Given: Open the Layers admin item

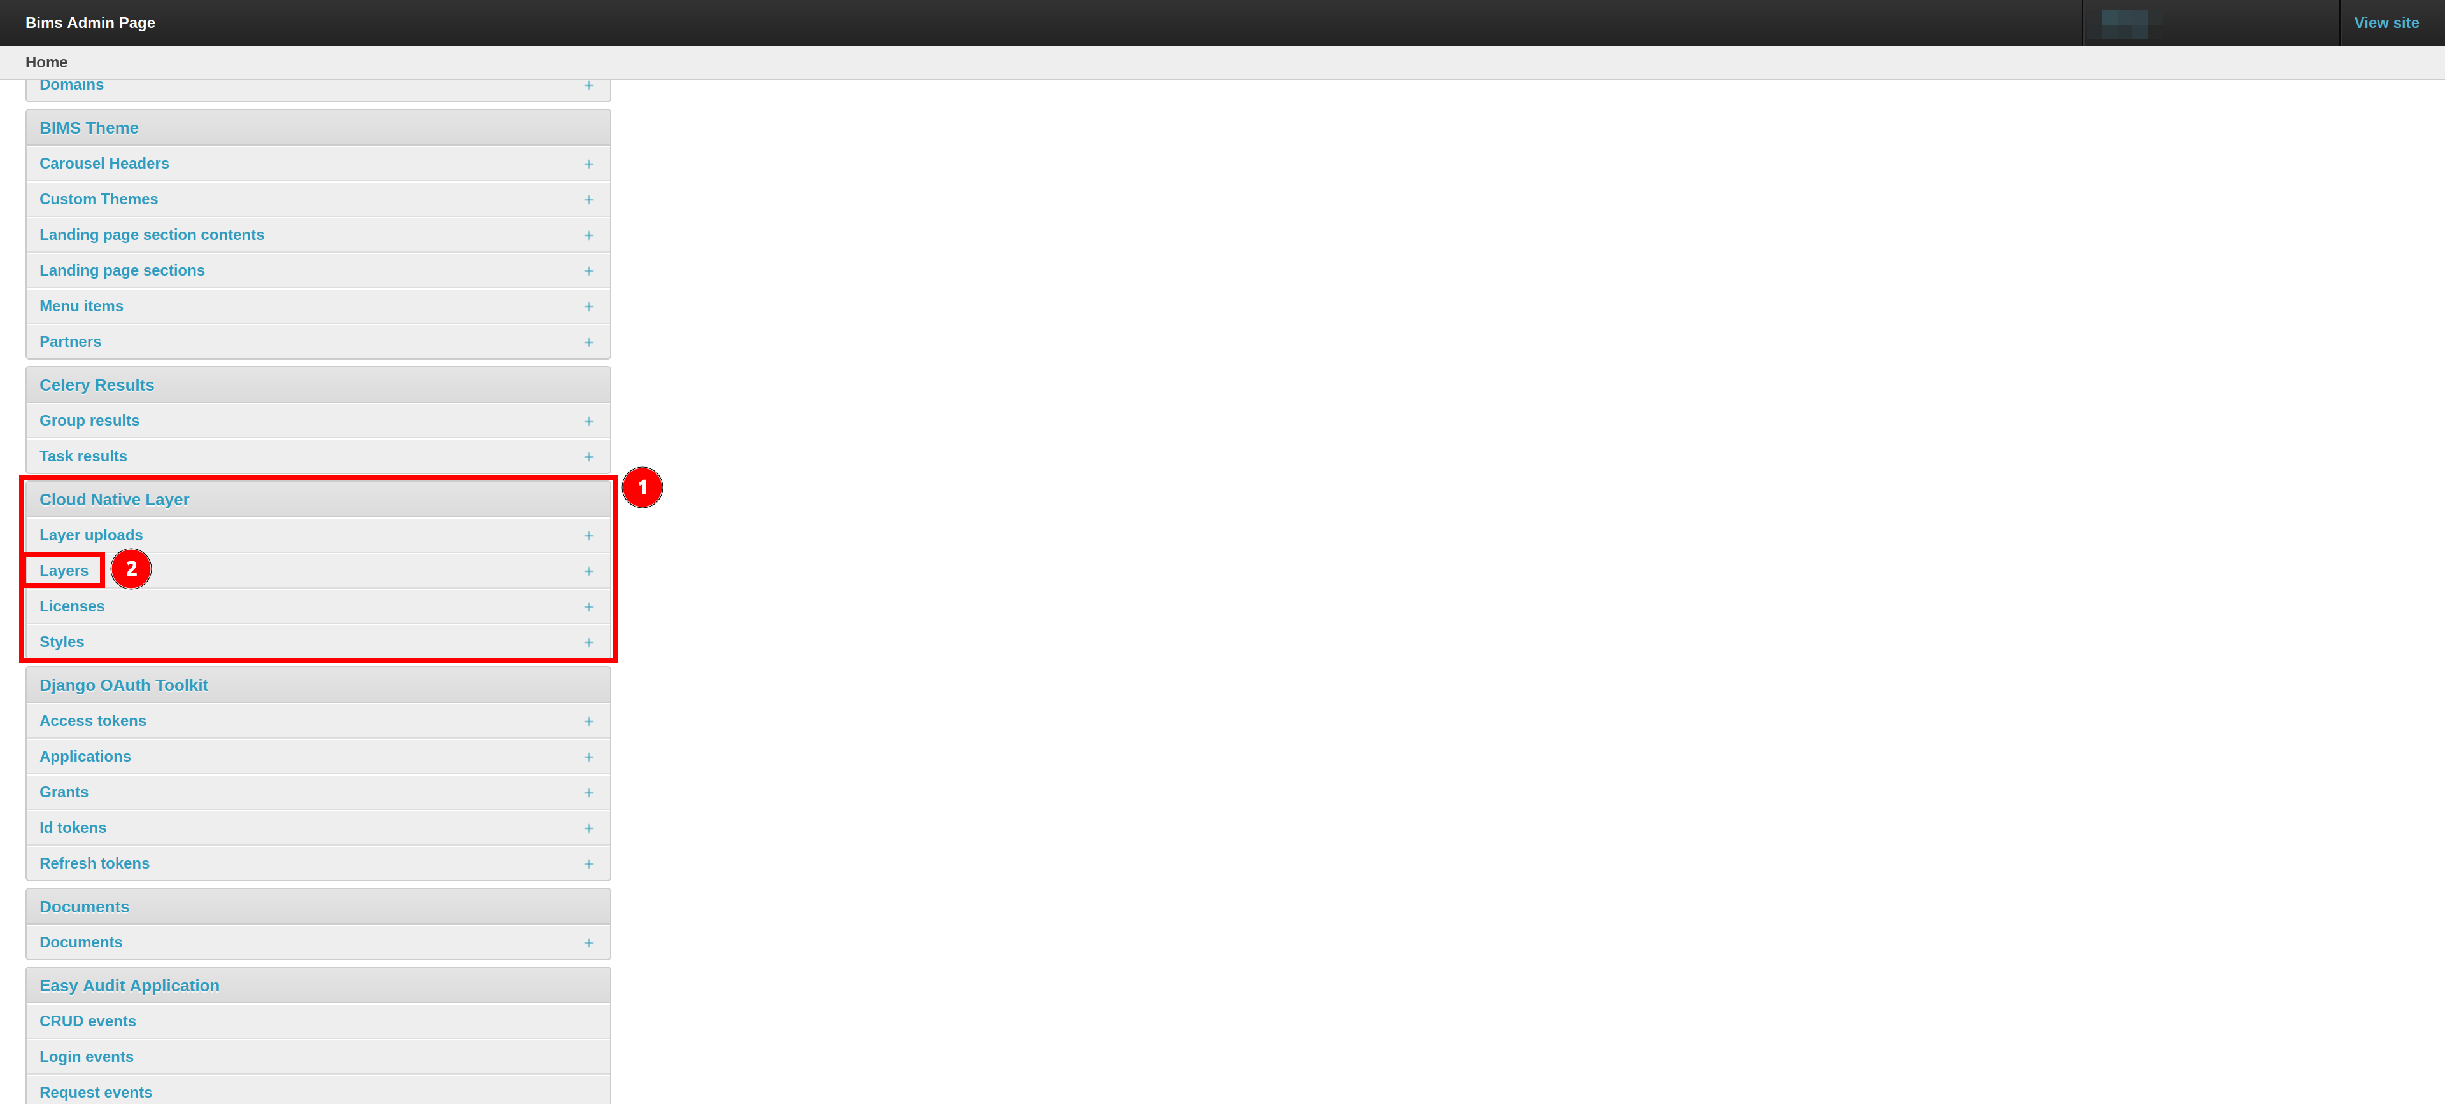Looking at the screenshot, I should tap(64, 569).
